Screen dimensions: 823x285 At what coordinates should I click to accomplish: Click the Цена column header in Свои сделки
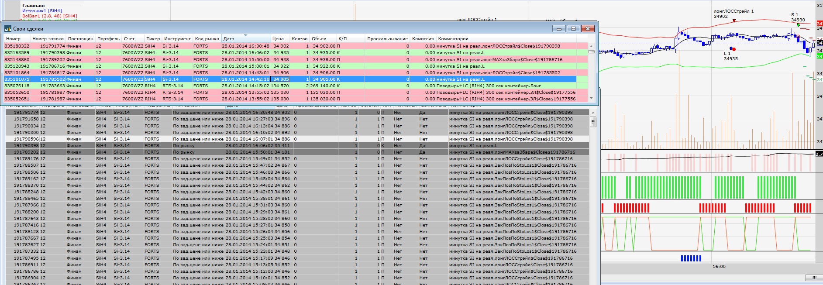[x=280, y=38]
